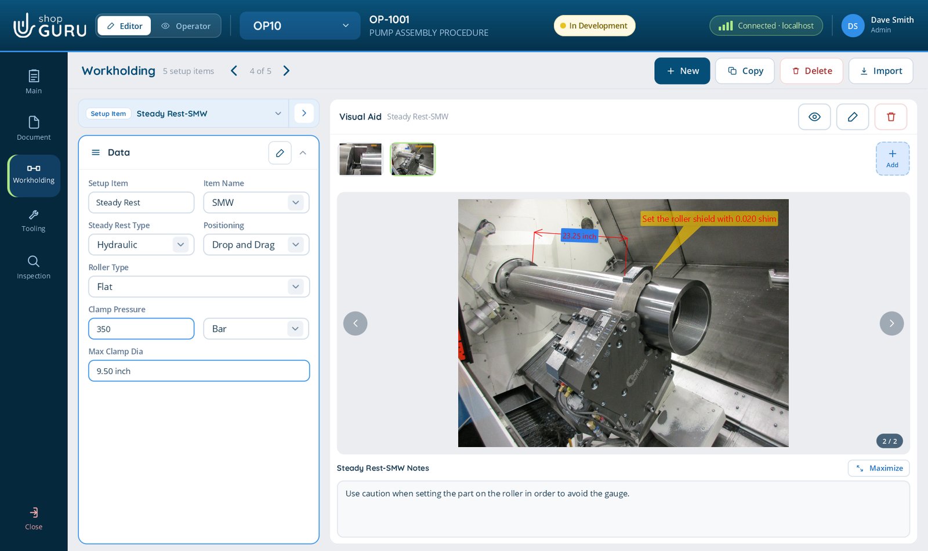The width and height of the screenshot is (928, 551).
Task: Click the Delete button
Action: click(x=811, y=71)
